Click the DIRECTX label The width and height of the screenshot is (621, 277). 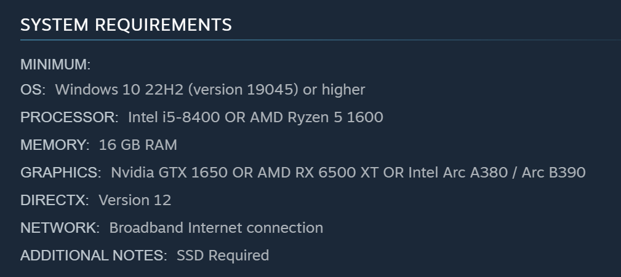tap(55, 200)
